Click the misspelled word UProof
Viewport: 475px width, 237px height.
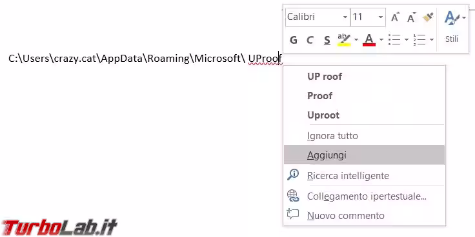point(265,59)
